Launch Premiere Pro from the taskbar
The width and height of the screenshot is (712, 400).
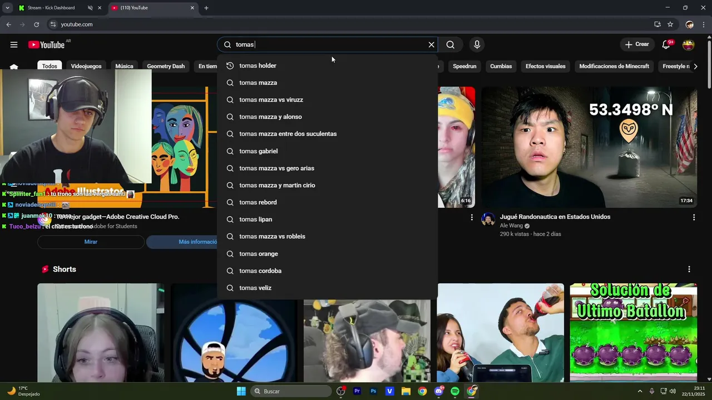(357, 391)
